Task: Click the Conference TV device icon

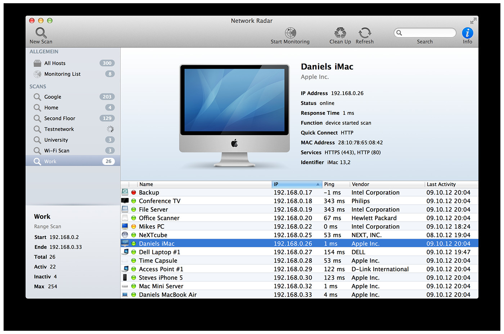Action: 125,201
